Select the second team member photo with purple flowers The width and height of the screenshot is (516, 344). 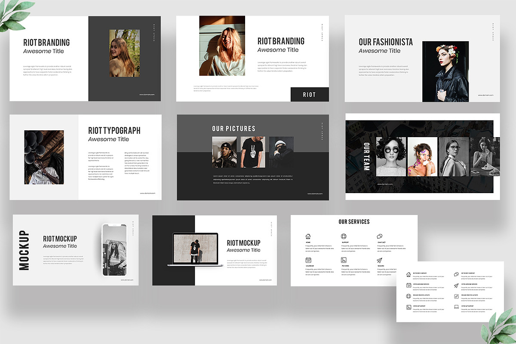coord(422,157)
